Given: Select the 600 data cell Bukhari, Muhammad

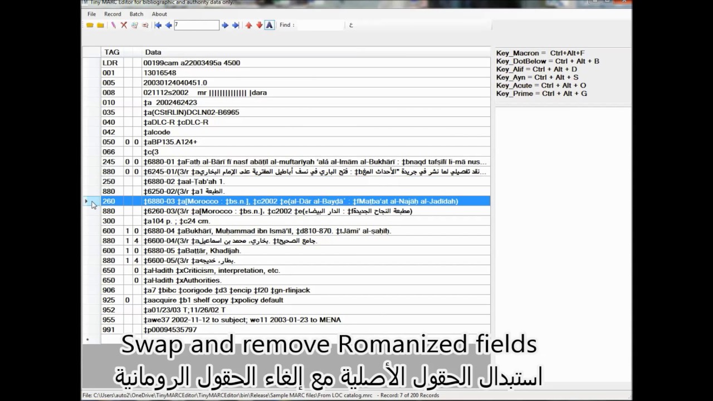Looking at the screenshot, I should 316,231.
